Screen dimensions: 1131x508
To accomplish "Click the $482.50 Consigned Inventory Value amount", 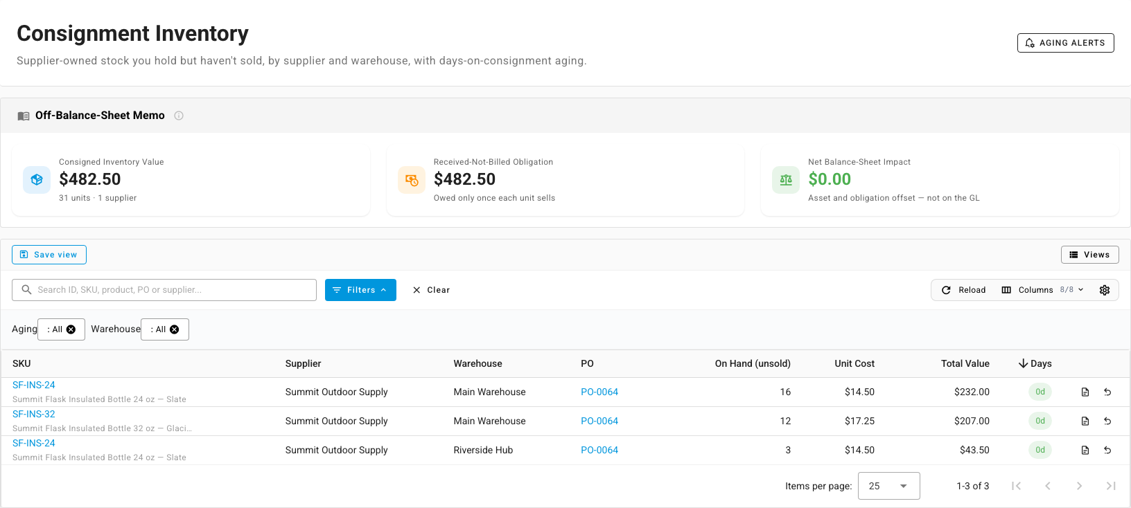I will (x=90, y=179).
